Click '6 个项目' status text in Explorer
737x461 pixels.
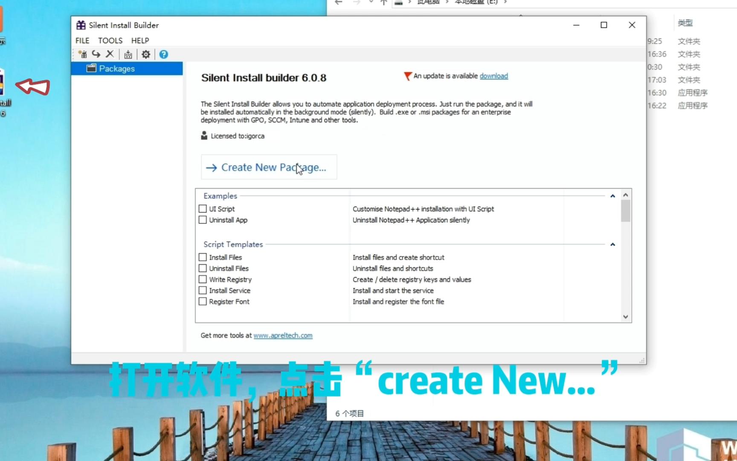tap(349, 414)
